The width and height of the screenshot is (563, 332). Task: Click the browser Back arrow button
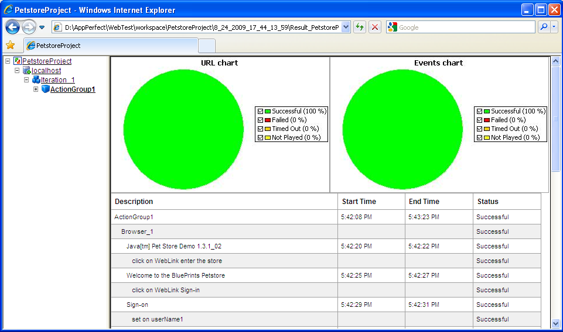click(13, 27)
